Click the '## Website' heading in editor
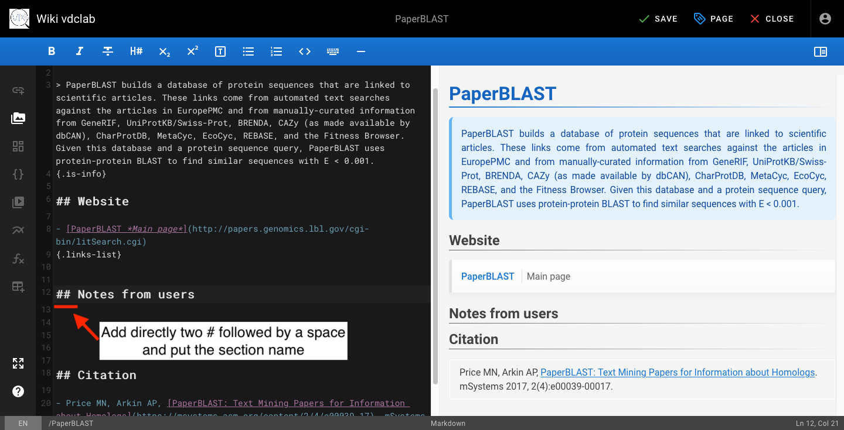The height and width of the screenshot is (430, 844). click(93, 201)
